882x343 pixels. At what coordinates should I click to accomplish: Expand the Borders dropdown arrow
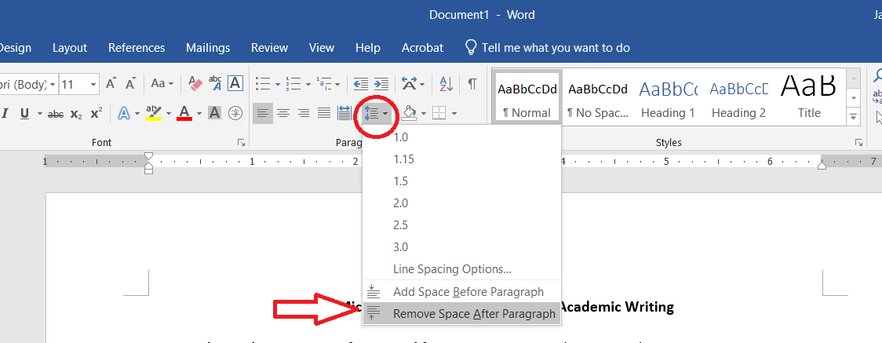454,114
